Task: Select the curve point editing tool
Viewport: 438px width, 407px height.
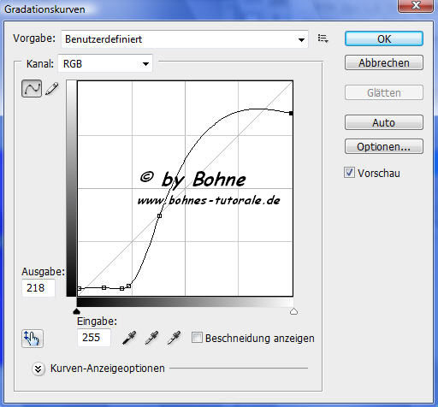Action: point(32,89)
